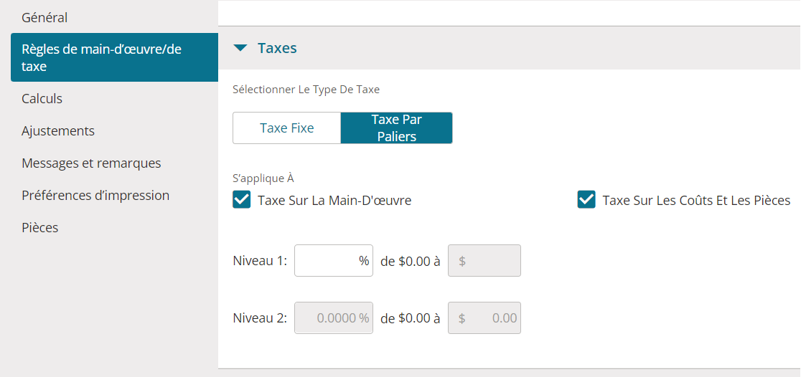The width and height of the screenshot is (801, 377).
Task: Open the Pièces section
Action: coord(40,227)
